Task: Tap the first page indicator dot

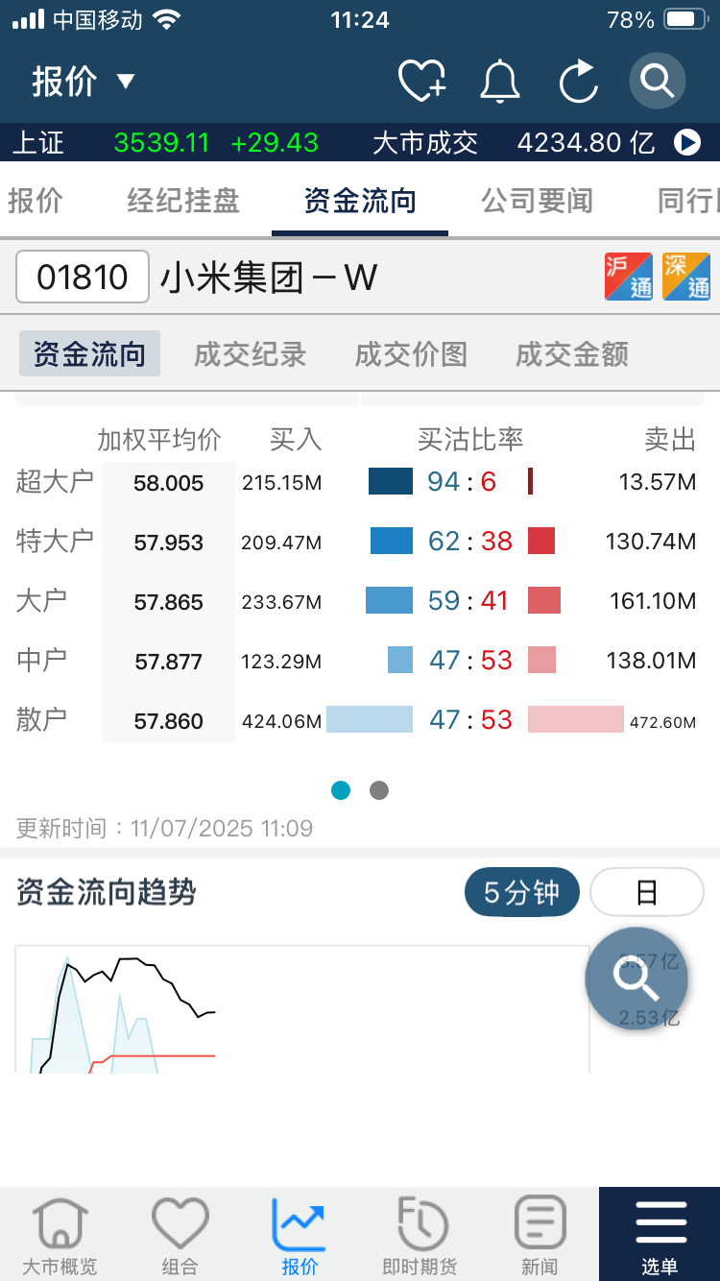Action: pos(341,790)
